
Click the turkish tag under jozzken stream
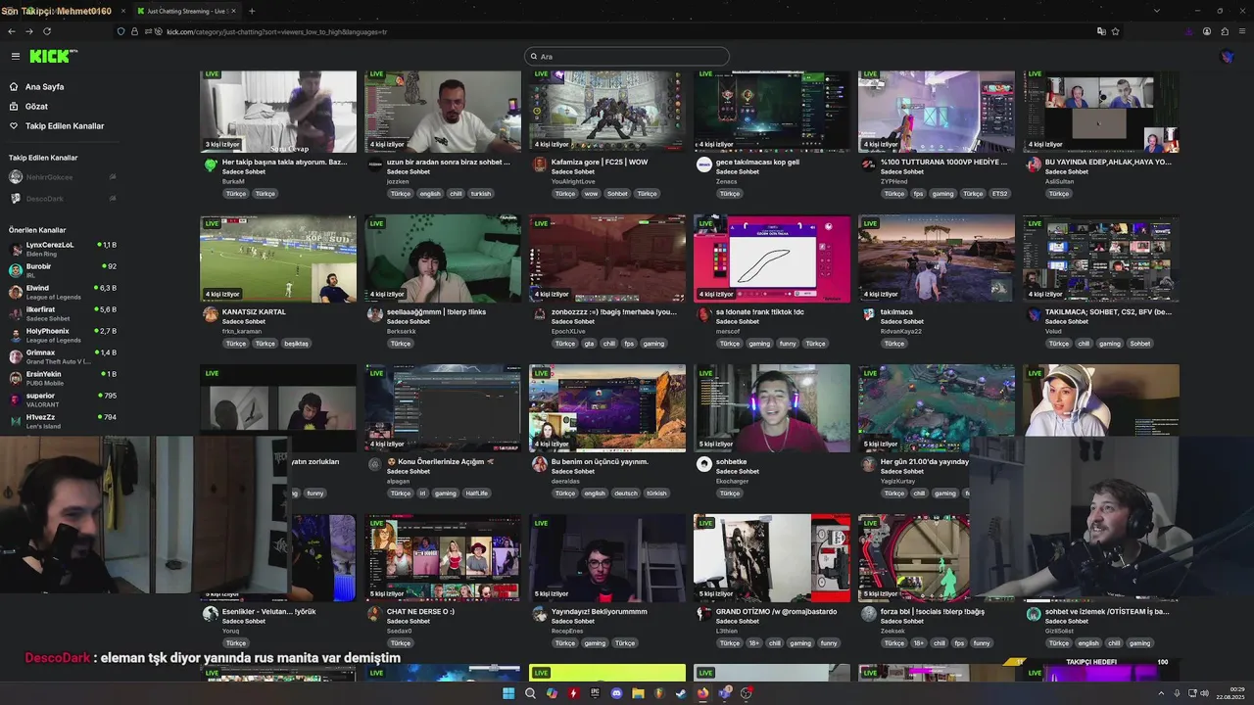point(480,194)
